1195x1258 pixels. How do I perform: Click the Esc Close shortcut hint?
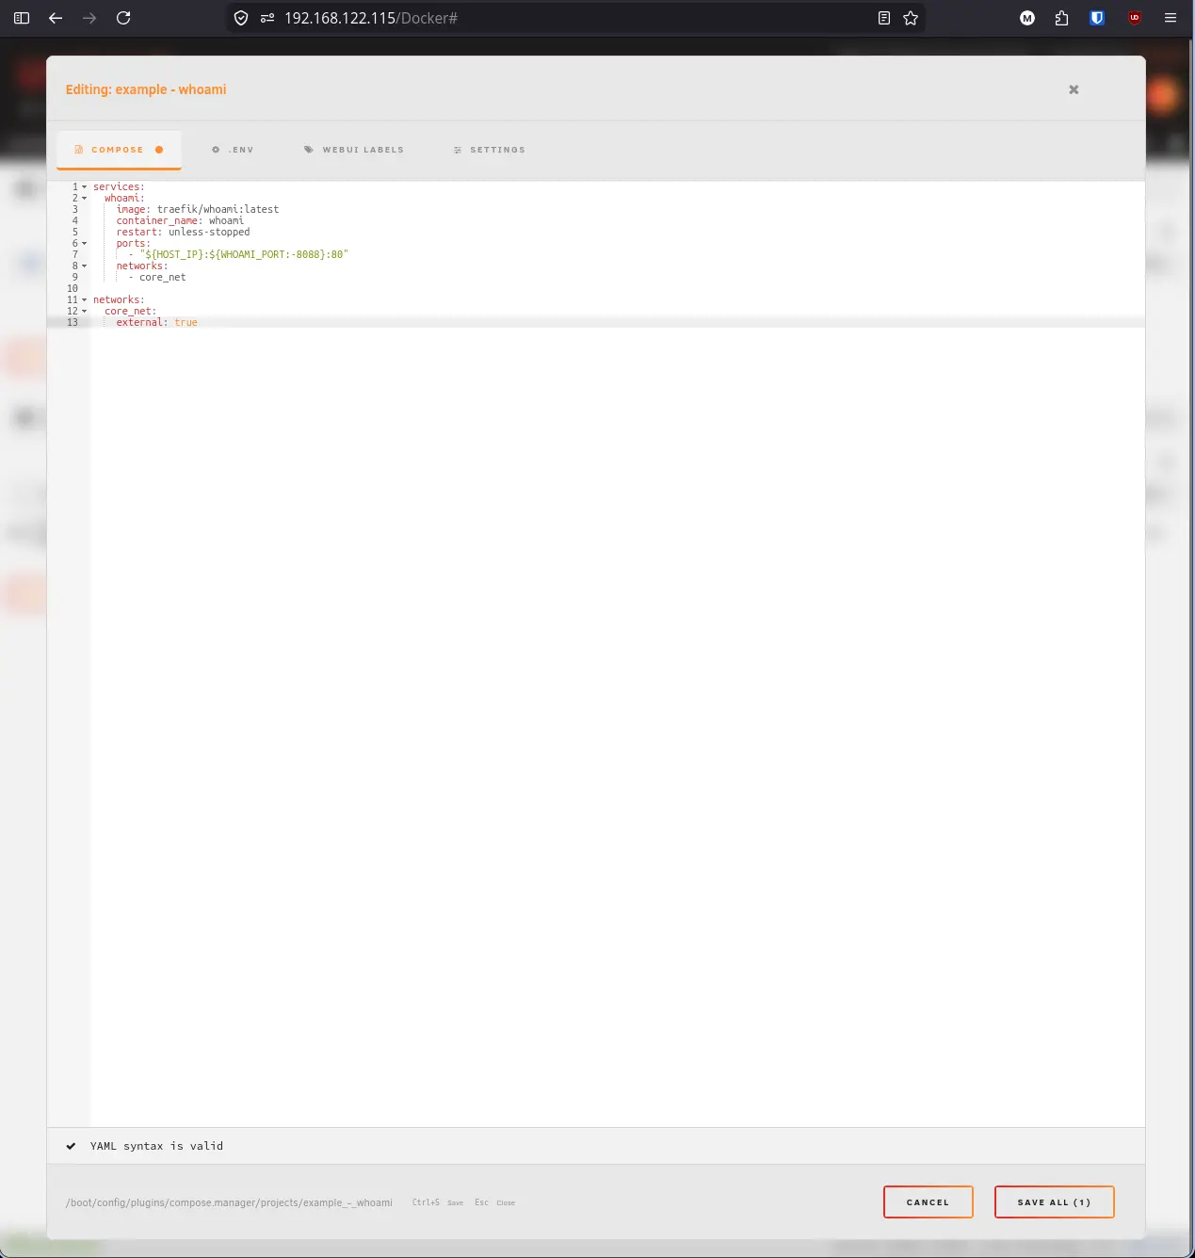[x=494, y=1202]
